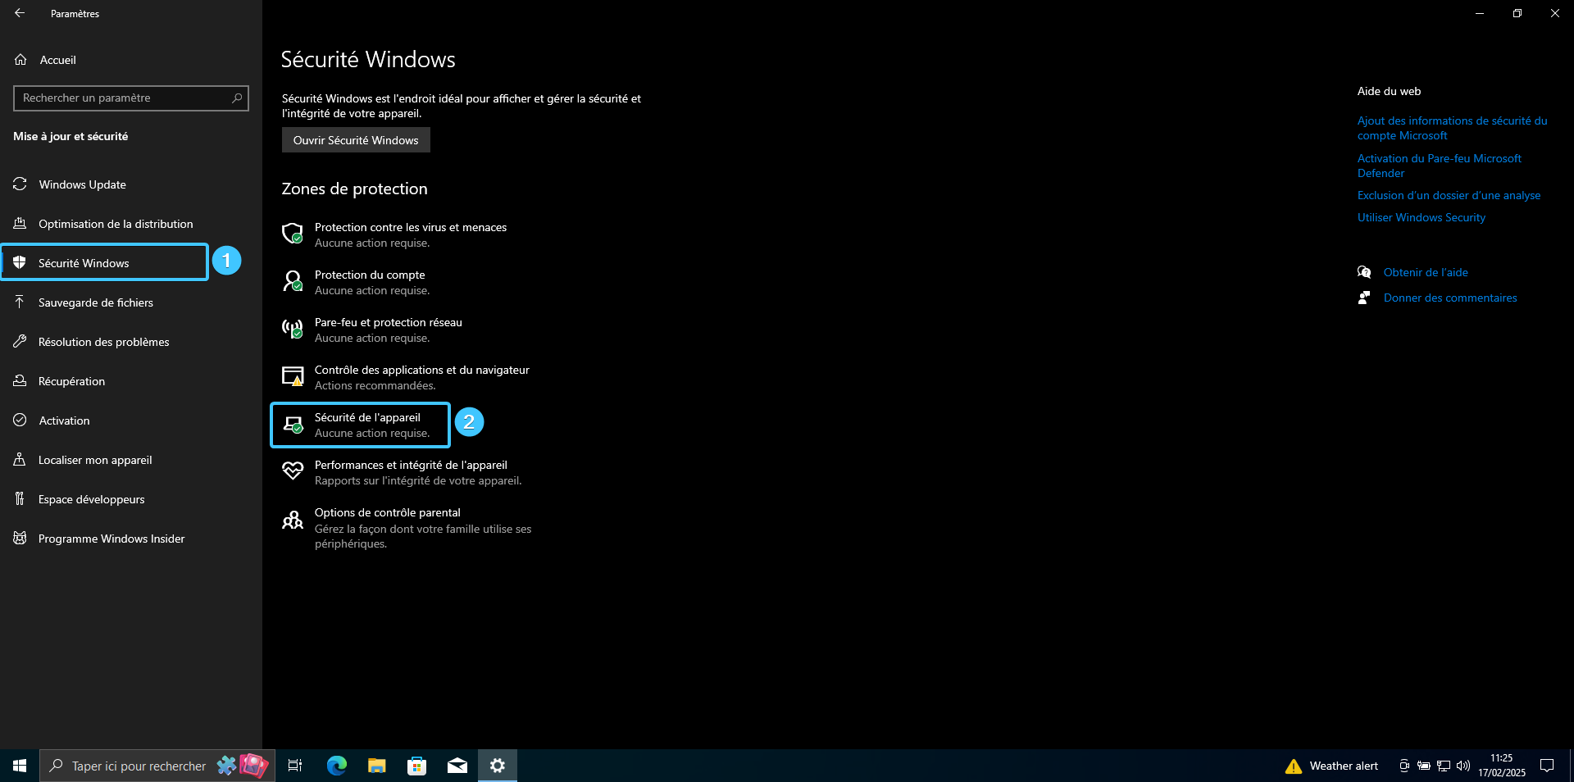The height and width of the screenshot is (782, 1574).
Task: Click the Programme Windows Insider icon
Action: 20,539
